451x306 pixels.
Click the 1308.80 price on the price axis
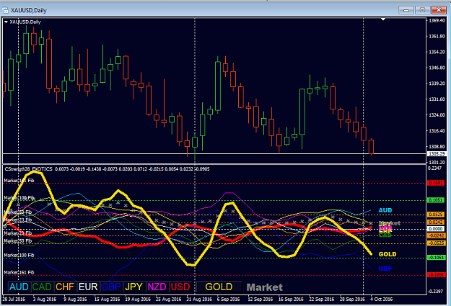[437, 147]
